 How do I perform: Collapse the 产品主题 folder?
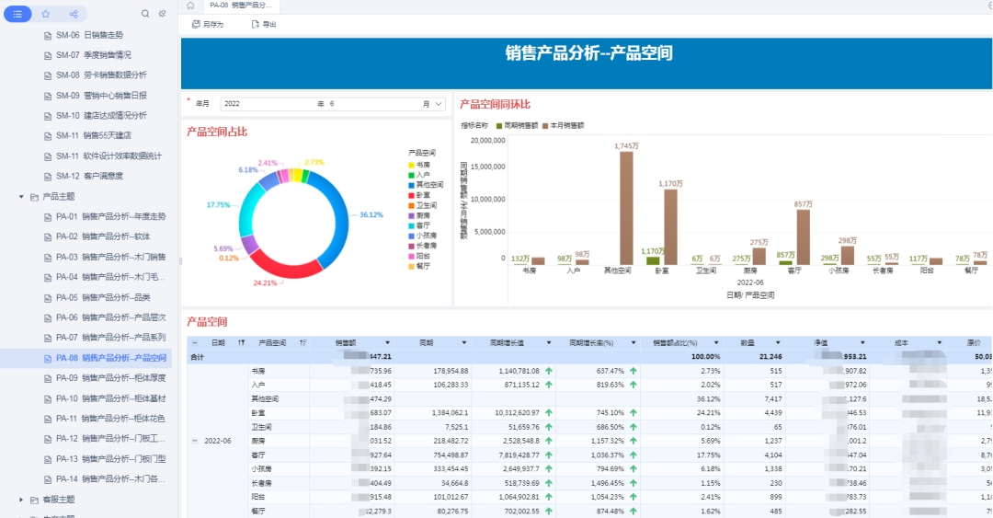[x=21, y=196]
